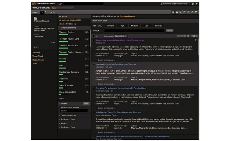
Task: Click the user profile icon next to the email
Action: [x=162, y=4]
